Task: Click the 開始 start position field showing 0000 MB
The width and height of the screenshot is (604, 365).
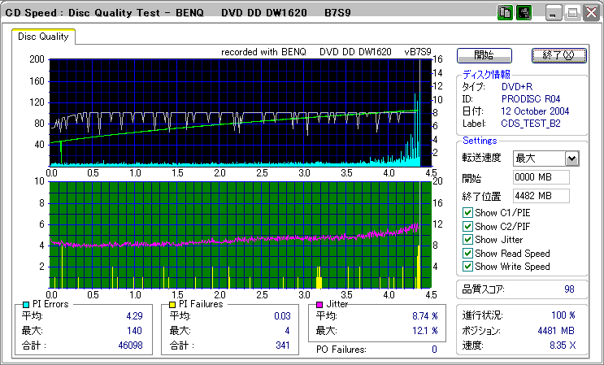Action: (x=541, y=177)
